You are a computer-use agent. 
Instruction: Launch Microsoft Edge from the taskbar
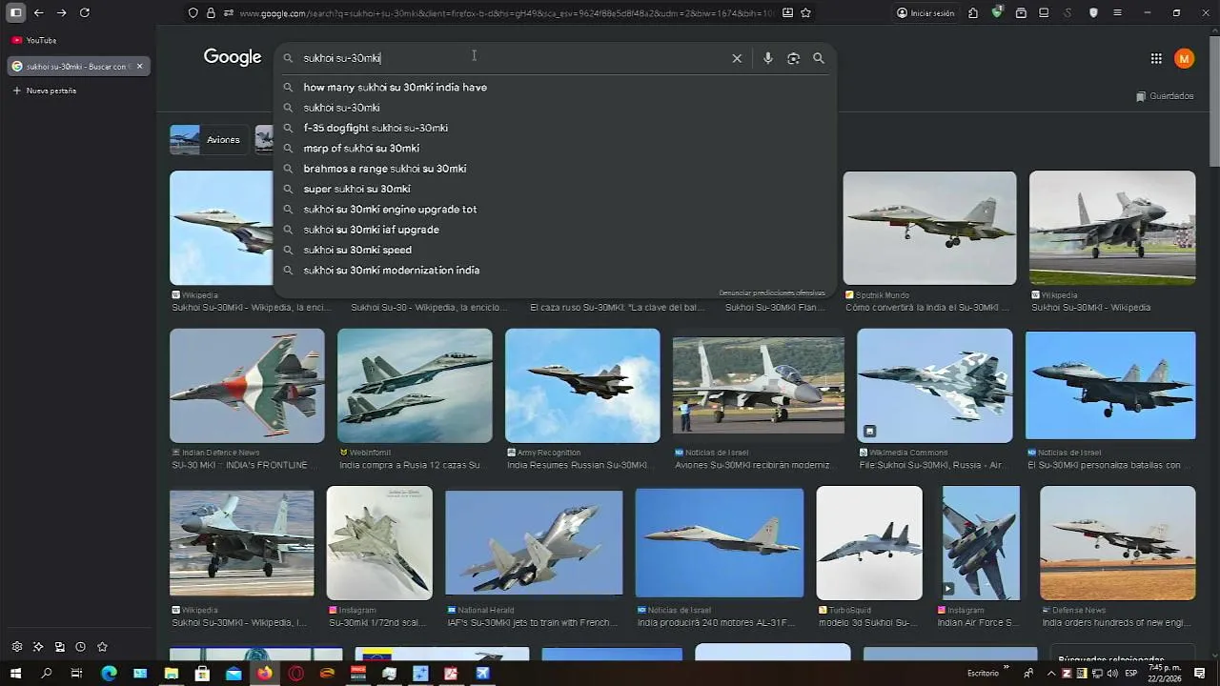pos(109,674)
